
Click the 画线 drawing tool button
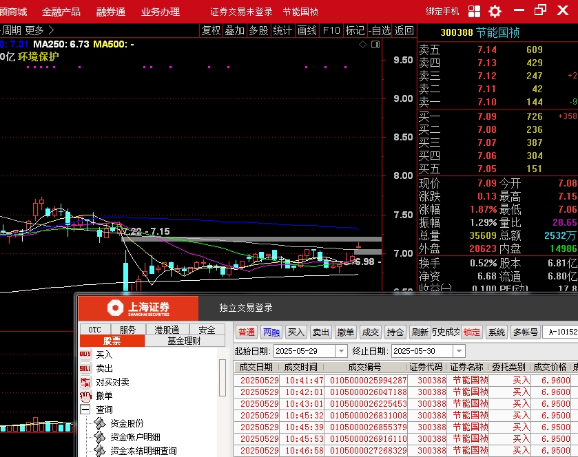click(x=307, y=30)
